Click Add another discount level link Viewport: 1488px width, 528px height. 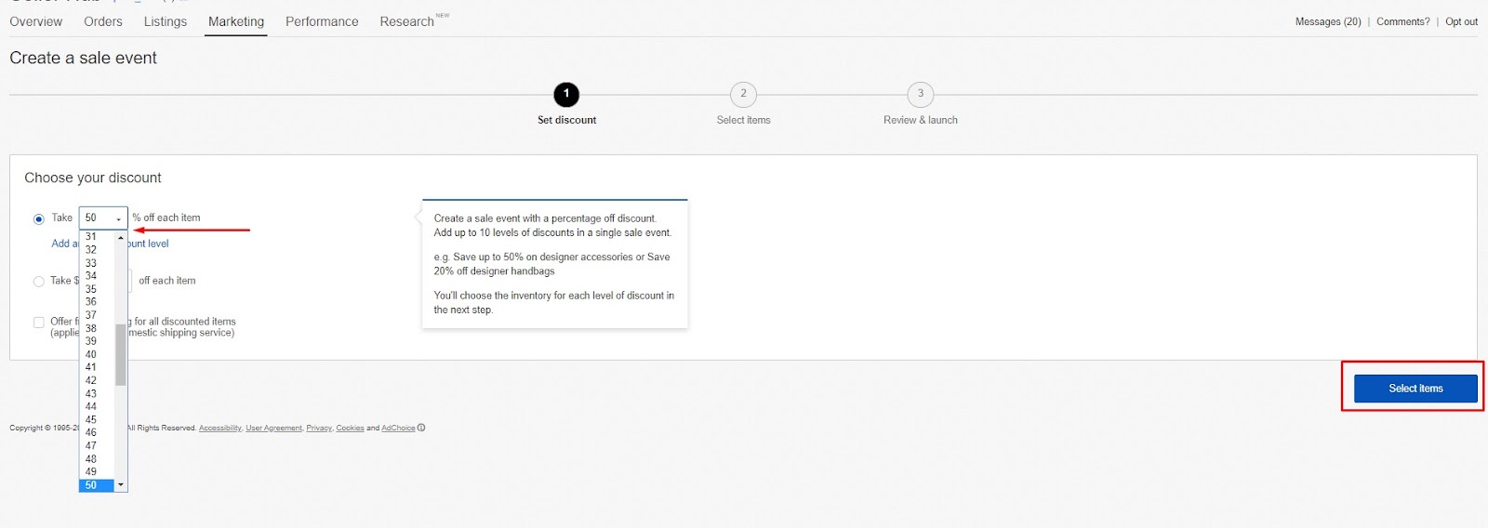coord(110,244)
